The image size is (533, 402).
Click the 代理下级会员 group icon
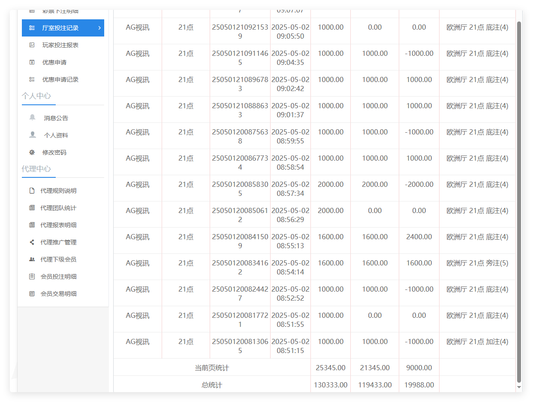[x=32, y=259]
